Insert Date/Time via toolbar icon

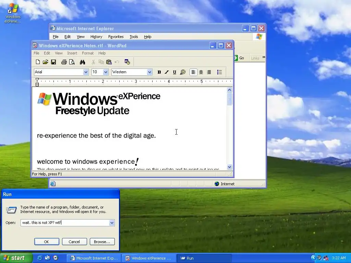(x=128, y=62)
